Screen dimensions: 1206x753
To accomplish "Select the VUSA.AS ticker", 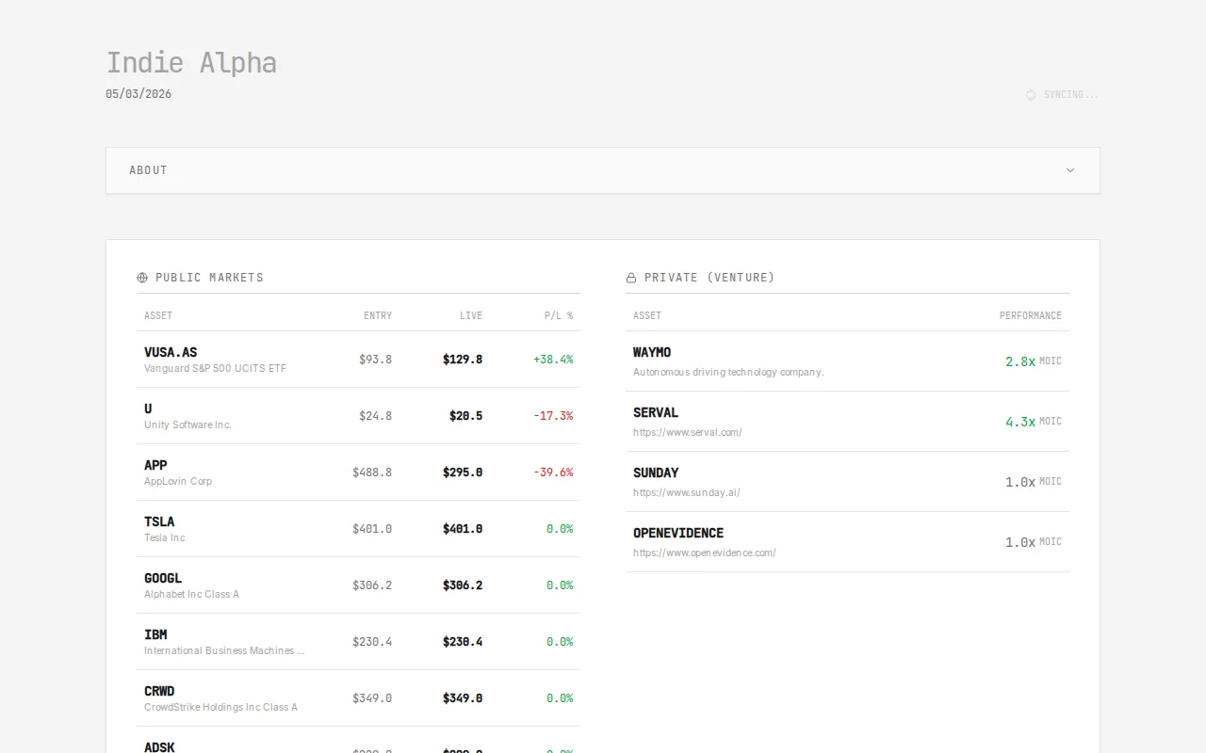I will (171, 352).
